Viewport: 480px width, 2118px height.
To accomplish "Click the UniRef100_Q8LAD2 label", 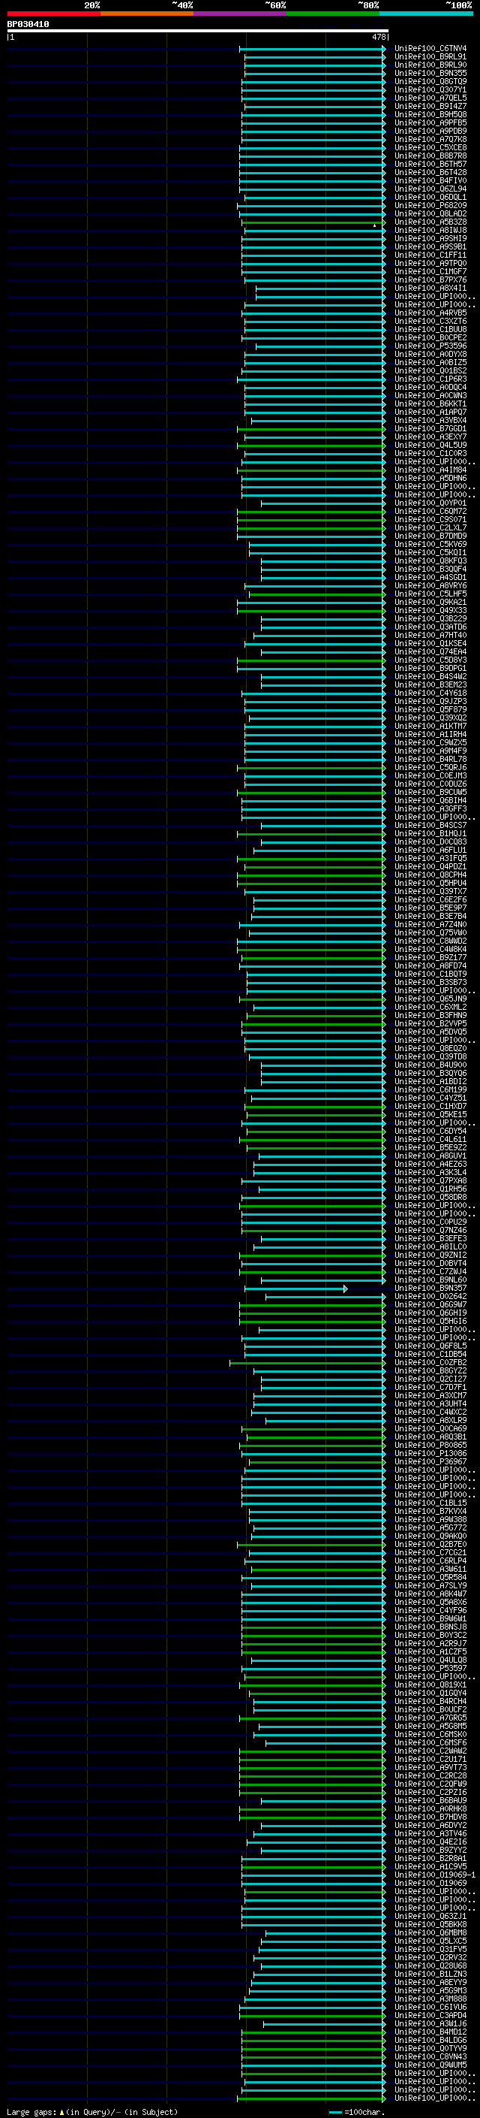I will tap(430, 214).
